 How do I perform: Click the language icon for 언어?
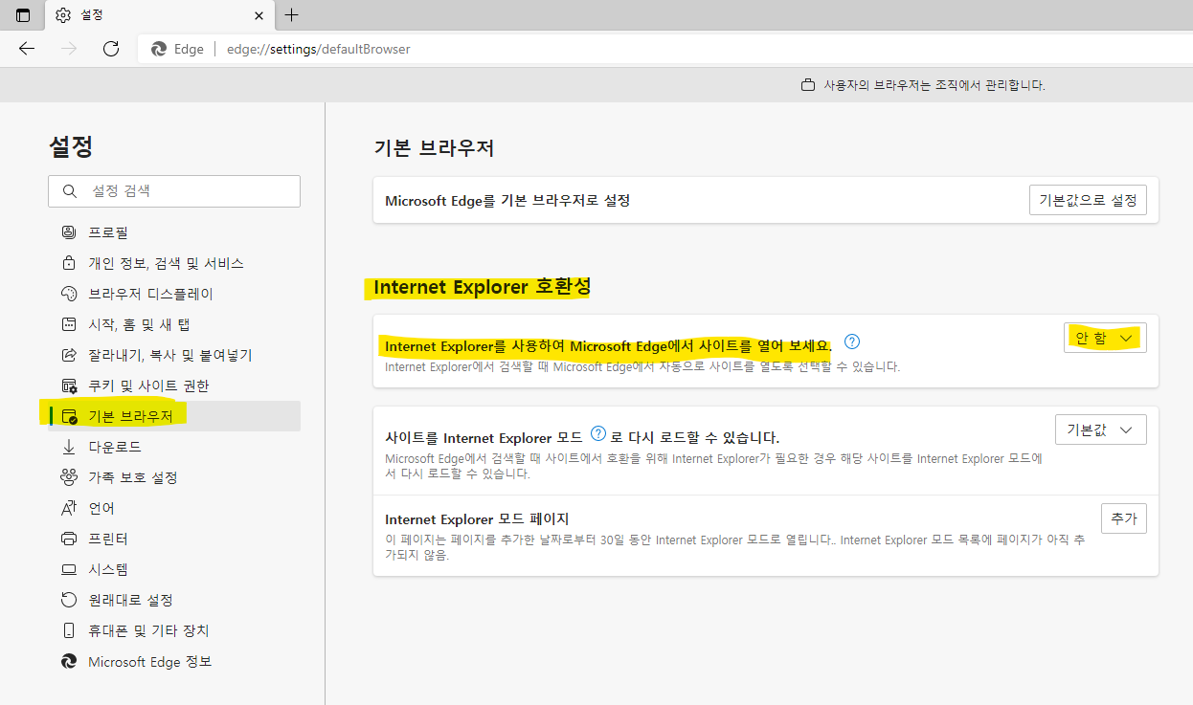coord(68,508)
